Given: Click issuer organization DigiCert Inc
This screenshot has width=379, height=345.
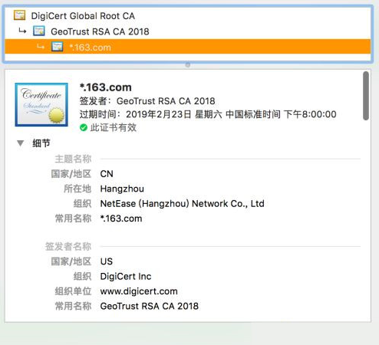Looking at the screenshot, I should point(126,276).
